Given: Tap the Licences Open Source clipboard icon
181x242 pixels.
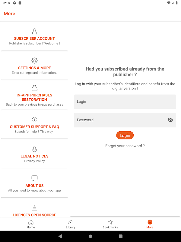Looking at the screenshot, I should (x=34, y=208).
